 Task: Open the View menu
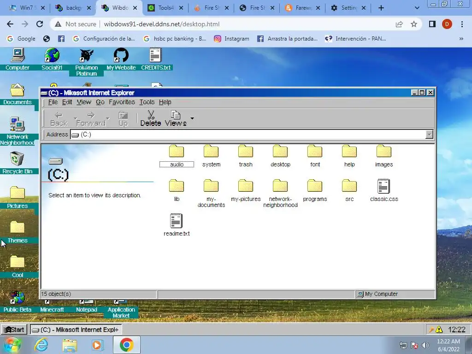(84, 102)
